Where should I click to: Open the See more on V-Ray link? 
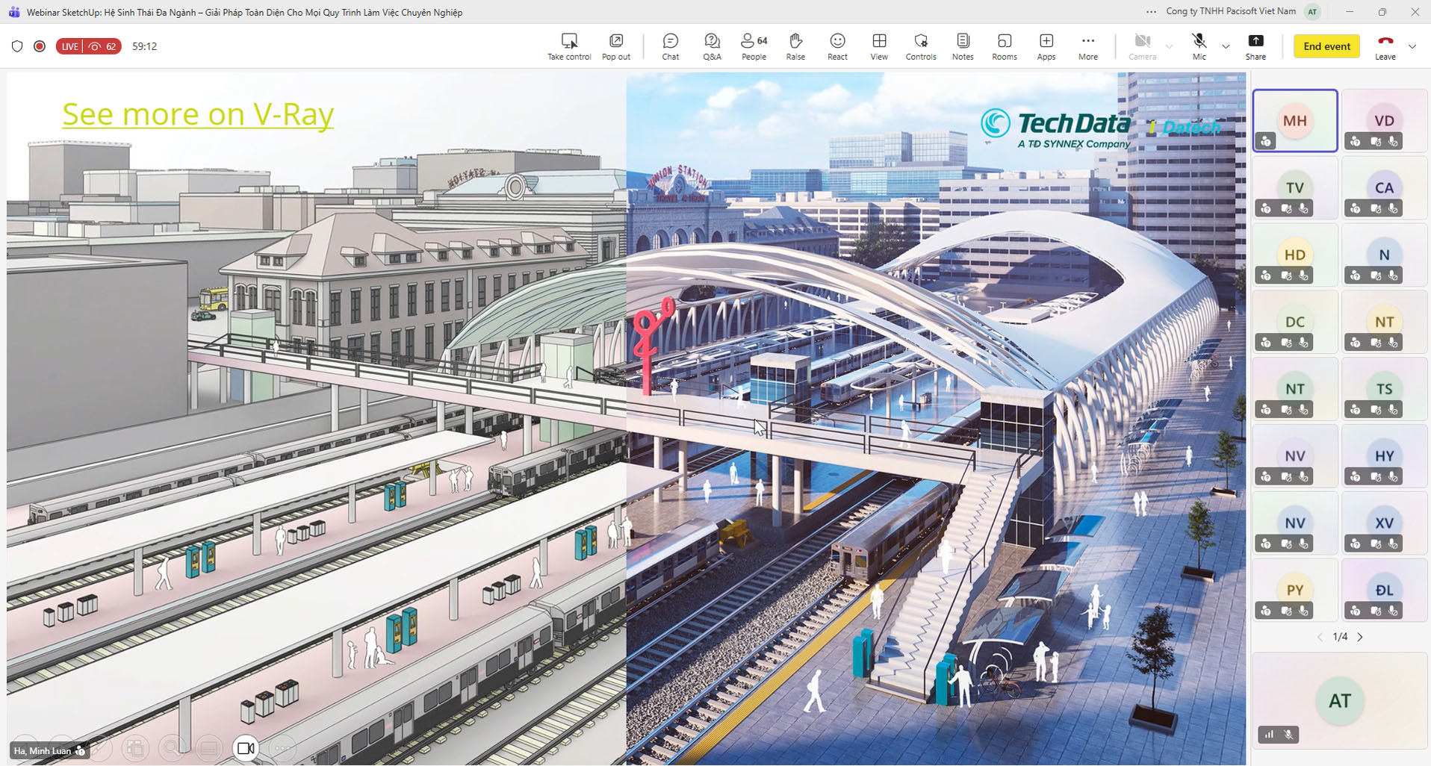(198, 114)
